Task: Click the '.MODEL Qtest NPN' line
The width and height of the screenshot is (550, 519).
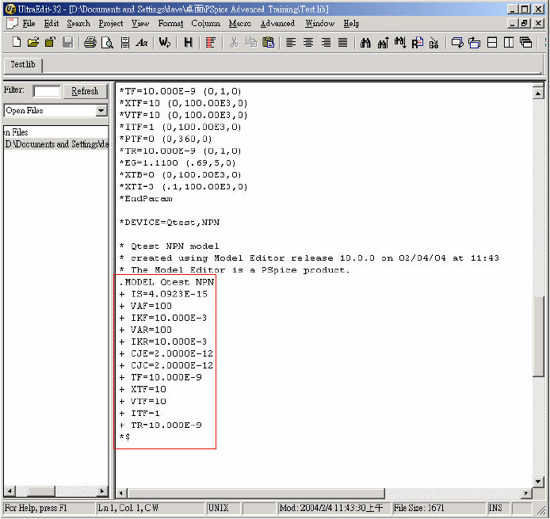Action: coord(166,282)
